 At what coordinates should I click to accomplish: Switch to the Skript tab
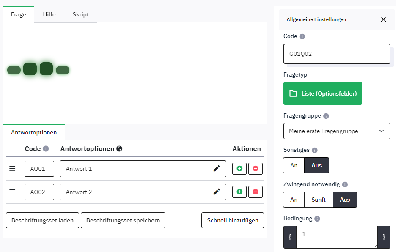(x=80, y=14)
